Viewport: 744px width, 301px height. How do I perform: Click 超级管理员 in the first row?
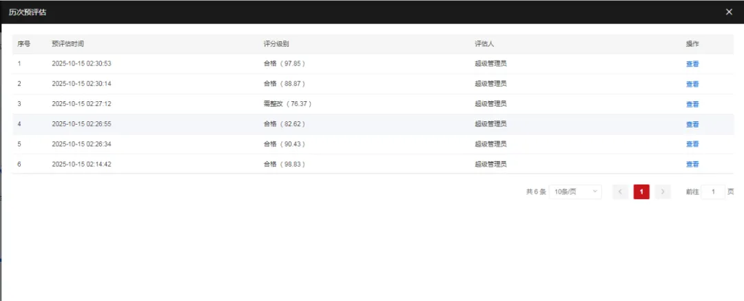click(x=490, y=64)
